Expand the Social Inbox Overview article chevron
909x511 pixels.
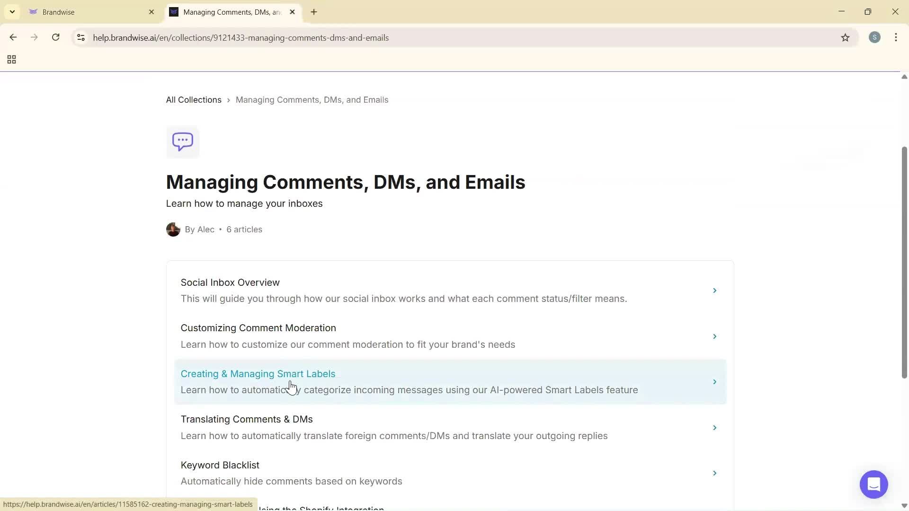click(x=715, y=290)
